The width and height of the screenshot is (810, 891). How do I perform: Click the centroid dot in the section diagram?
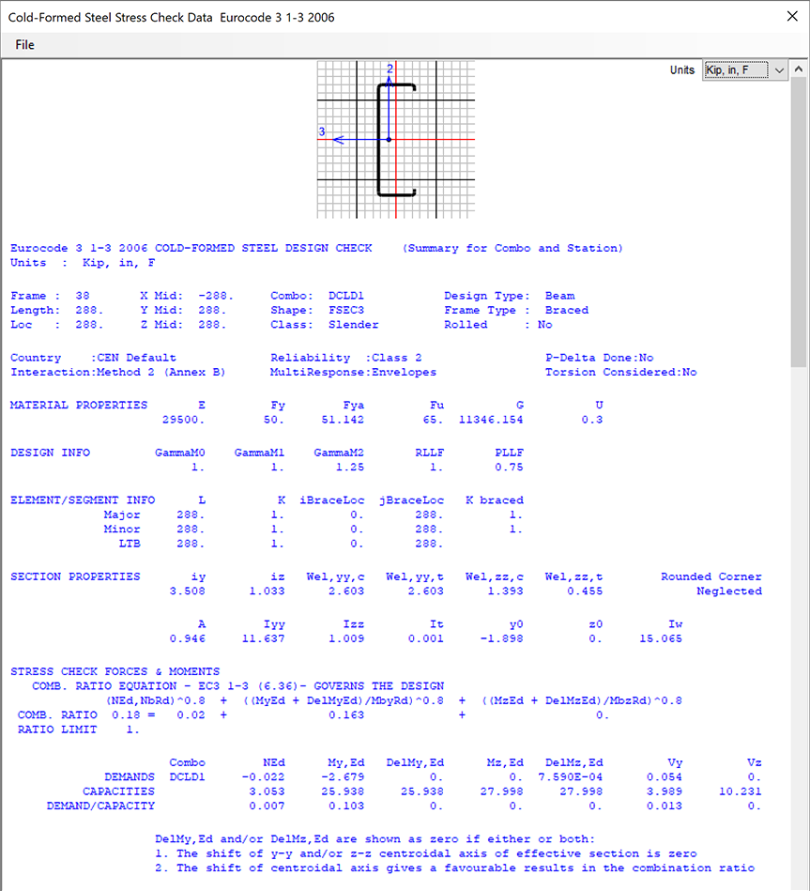coord(390,140)
